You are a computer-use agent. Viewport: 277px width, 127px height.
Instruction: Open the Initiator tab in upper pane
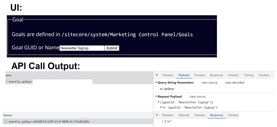pyautogui.click(x=233, y=75)
